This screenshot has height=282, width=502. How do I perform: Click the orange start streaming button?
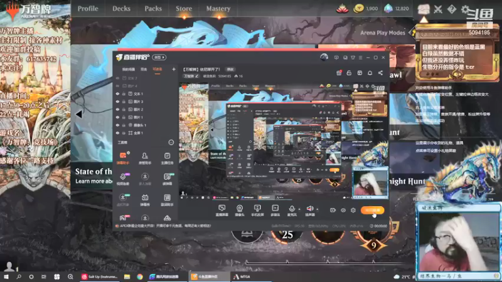[372, 210]
